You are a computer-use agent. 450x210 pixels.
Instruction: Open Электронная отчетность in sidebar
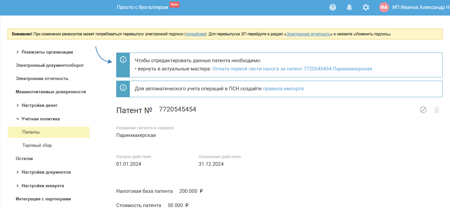tap(42, 79)
